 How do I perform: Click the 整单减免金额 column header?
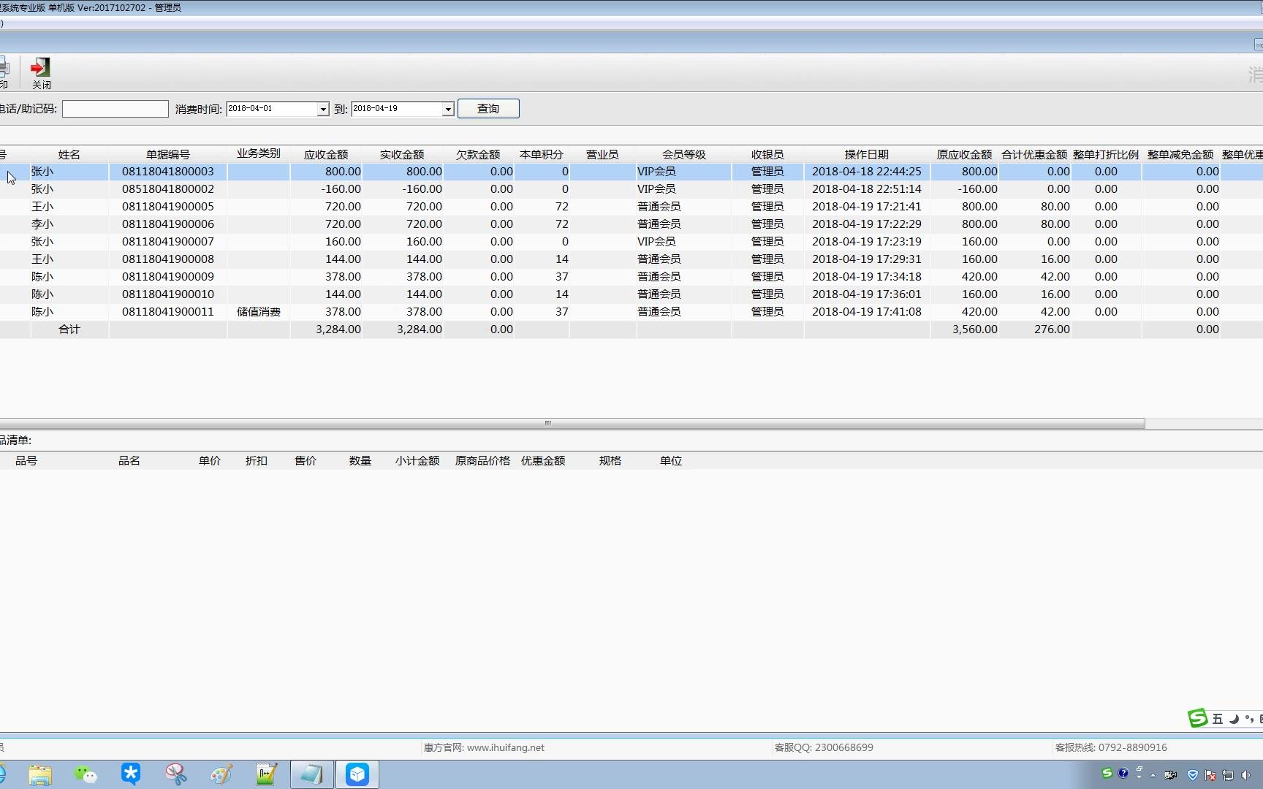[1180, 154]
